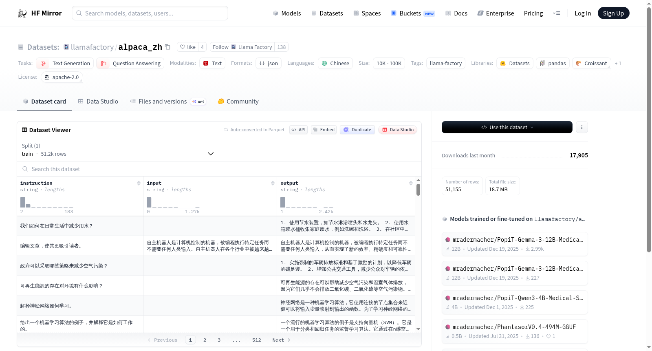Click the Datasets library tag
Image resolution: width=652 pixels, height=351 pixels.
(515, 63)
